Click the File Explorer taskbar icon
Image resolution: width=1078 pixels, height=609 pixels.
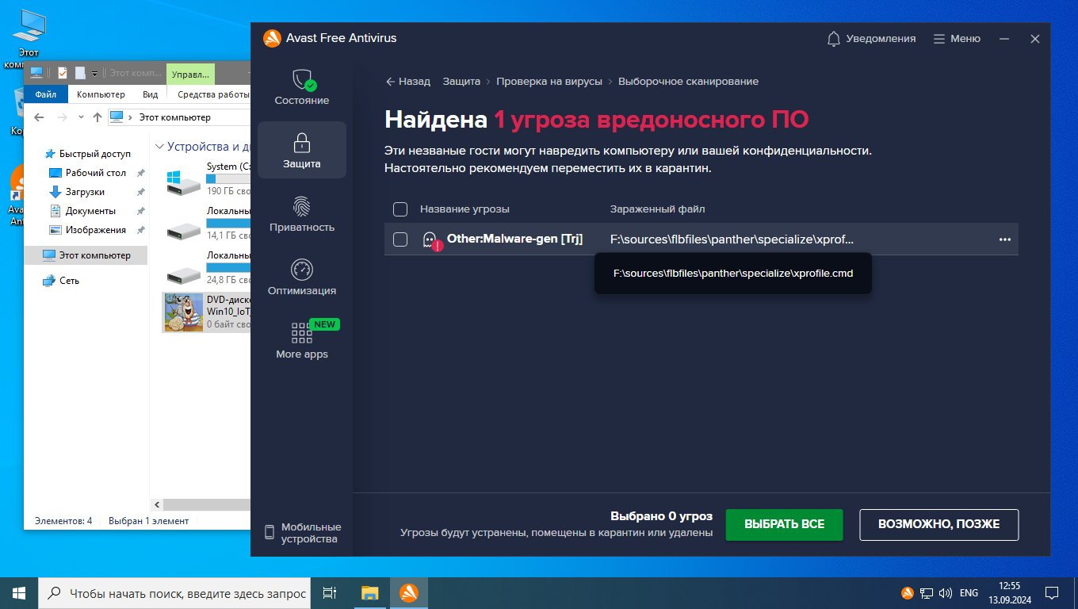[370, 592]
